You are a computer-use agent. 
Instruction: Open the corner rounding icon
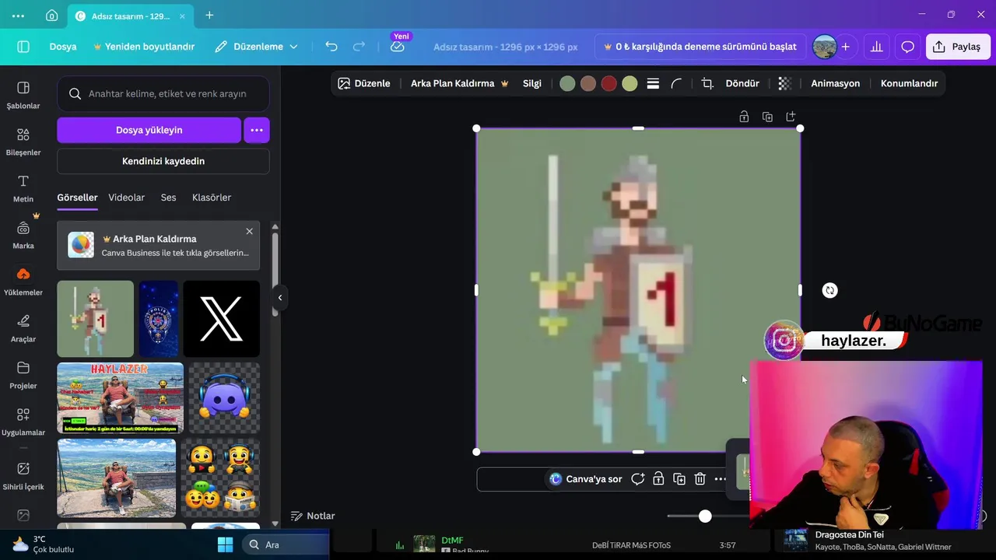(677, 83)
